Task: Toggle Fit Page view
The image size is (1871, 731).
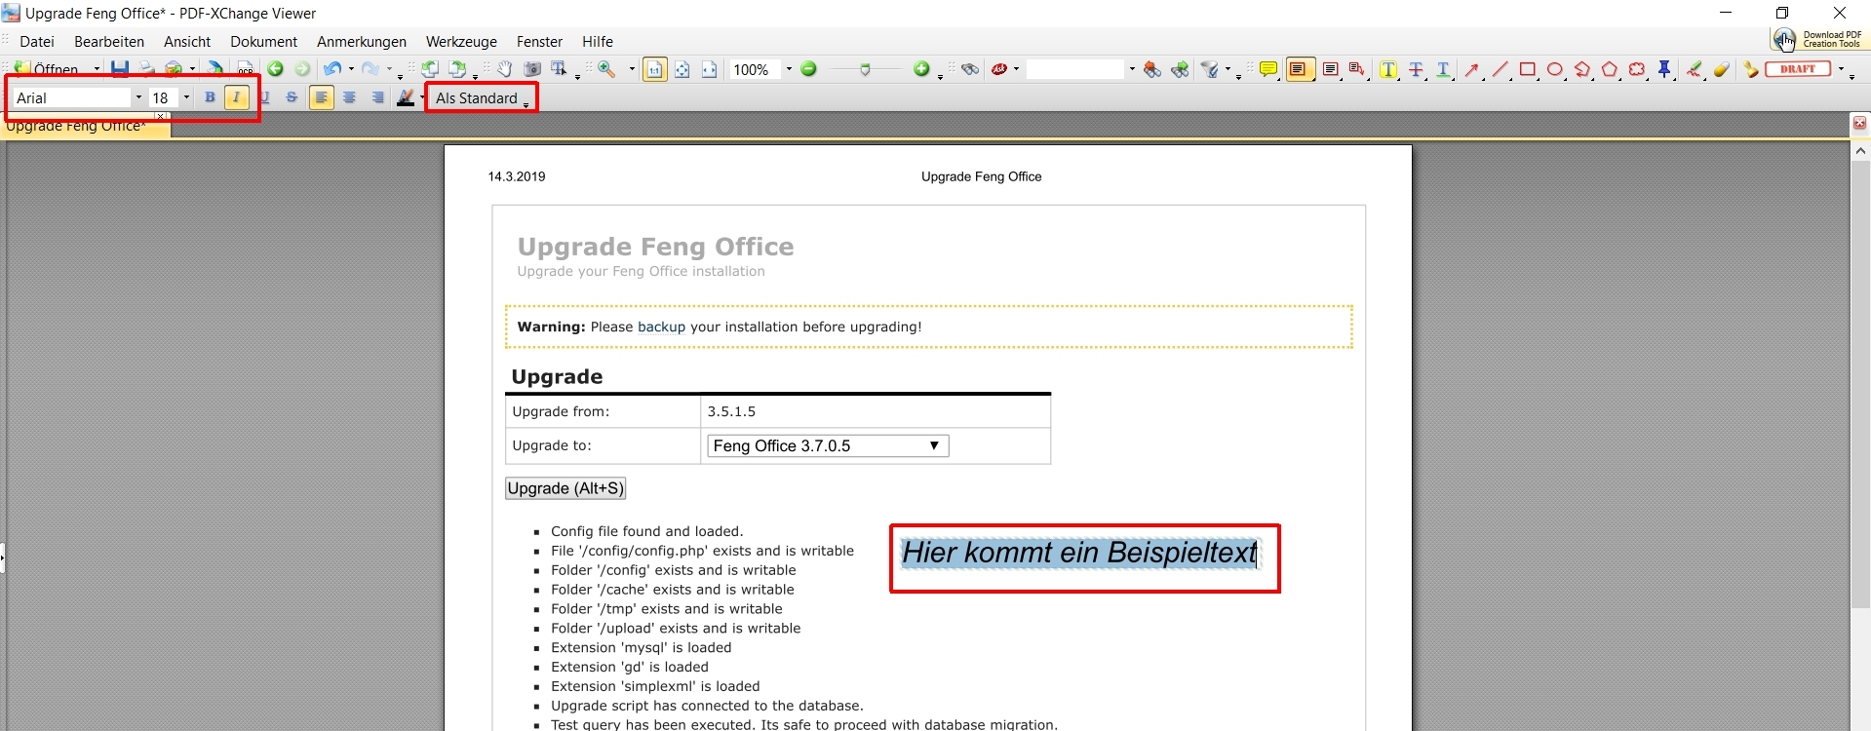Action: pos(682,69)
